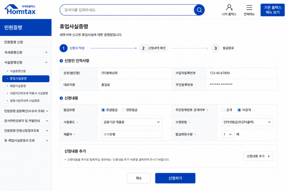Open 발급희망수량 quantity dropdown
Viewport: 287px width, 191px height.
[x=228, y=135]
